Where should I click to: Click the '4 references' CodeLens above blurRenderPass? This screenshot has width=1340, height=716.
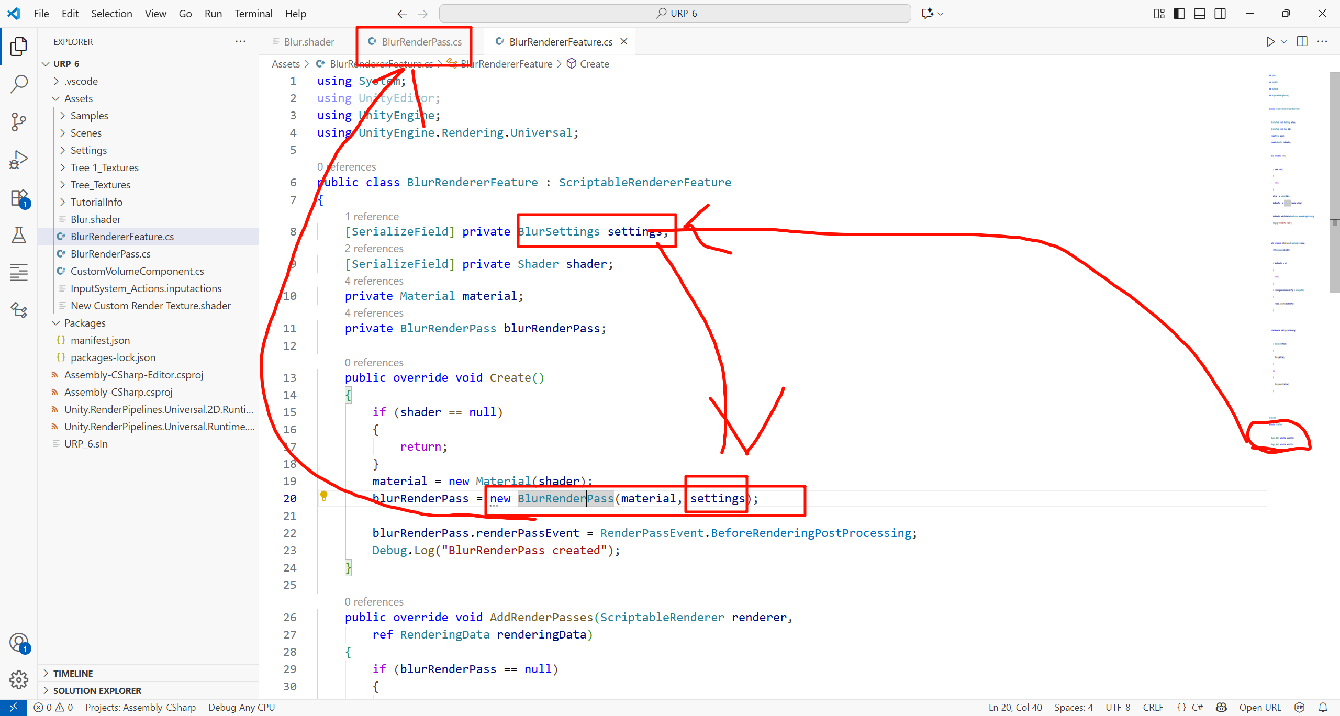coord(374,313)
